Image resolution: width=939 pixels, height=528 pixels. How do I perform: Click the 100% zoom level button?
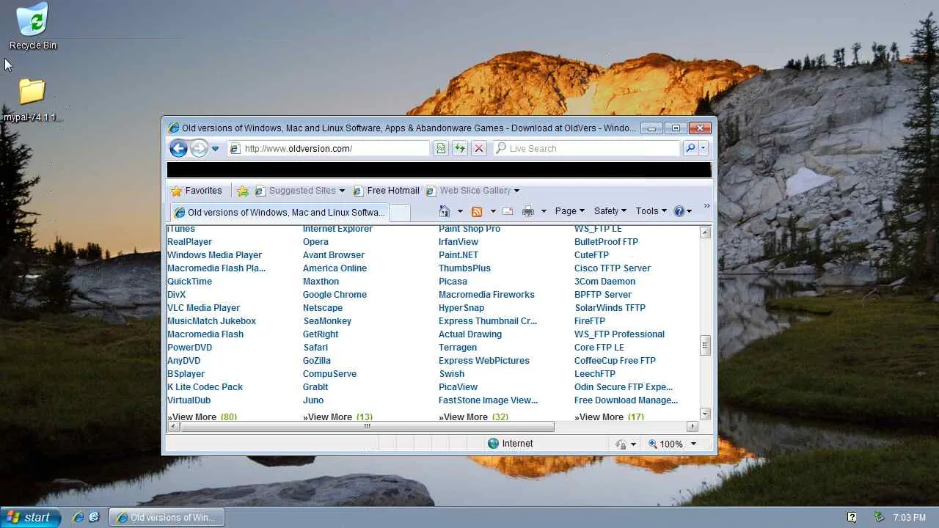pos(665,444)
